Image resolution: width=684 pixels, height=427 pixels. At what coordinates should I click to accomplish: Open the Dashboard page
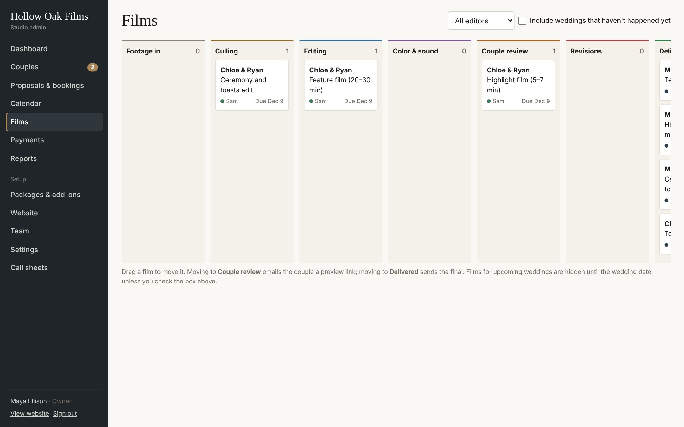pyautogui.click(x=54, y=49)
